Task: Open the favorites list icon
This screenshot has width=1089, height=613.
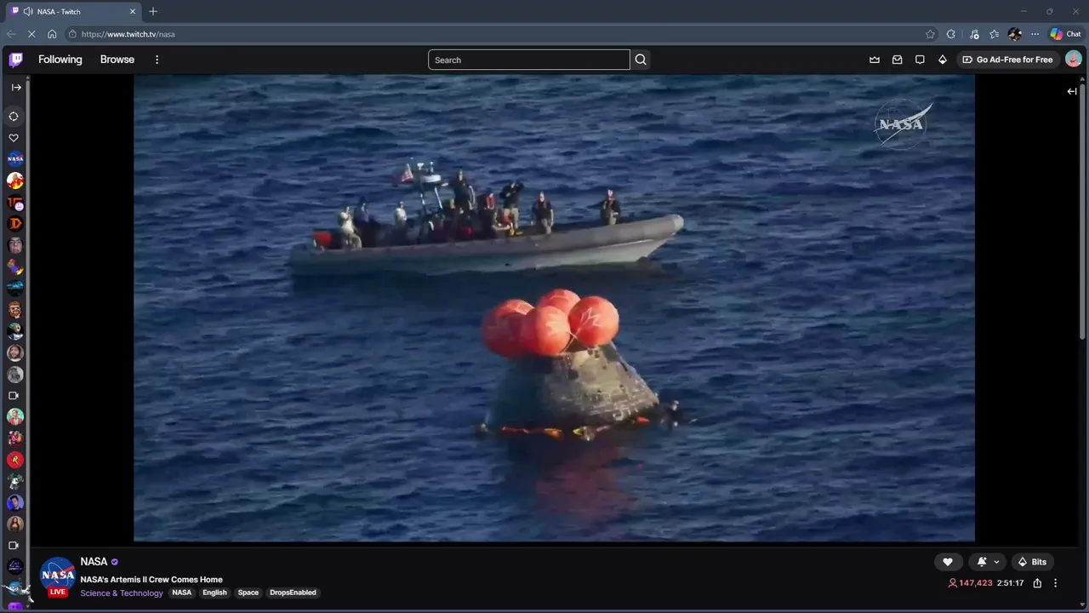Action: tap(994, 34)
